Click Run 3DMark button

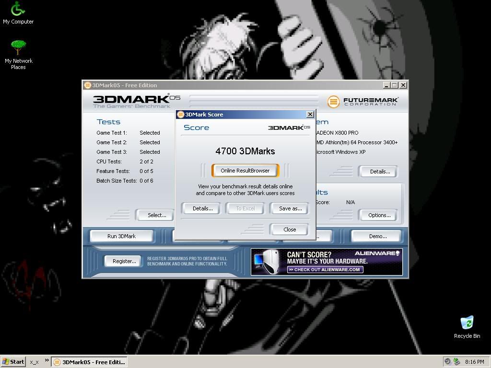[121, 236]
